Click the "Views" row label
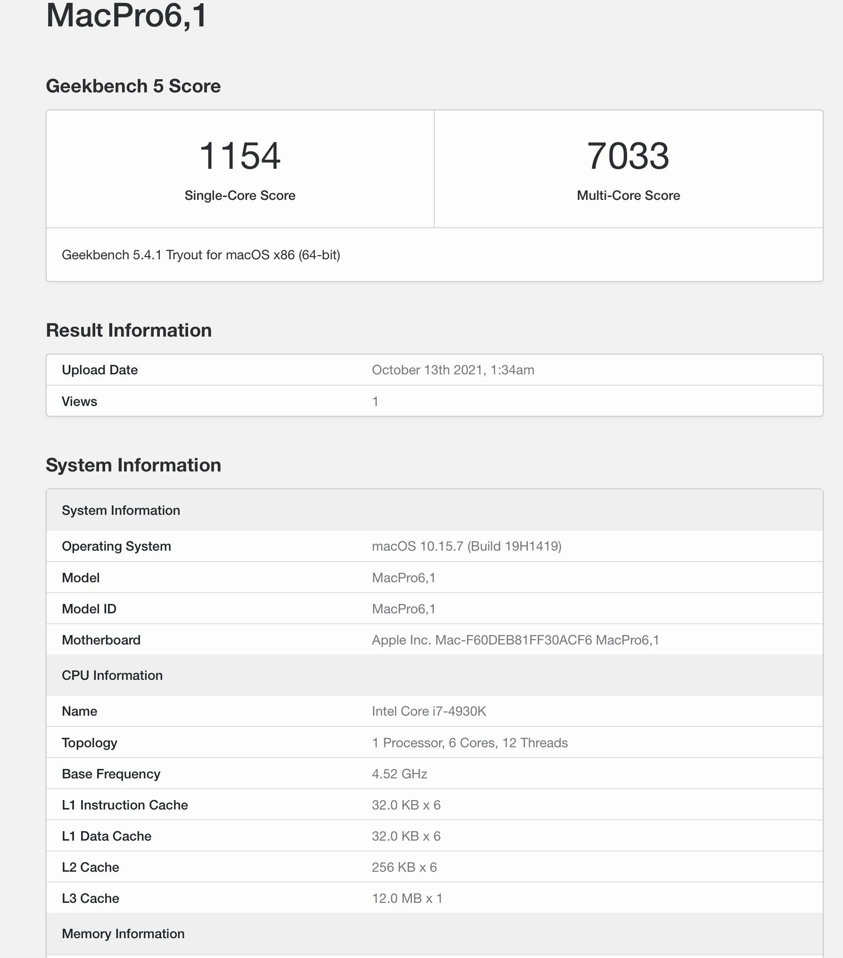This screenshot has width=843, height=958. click(x=80, y=402)
